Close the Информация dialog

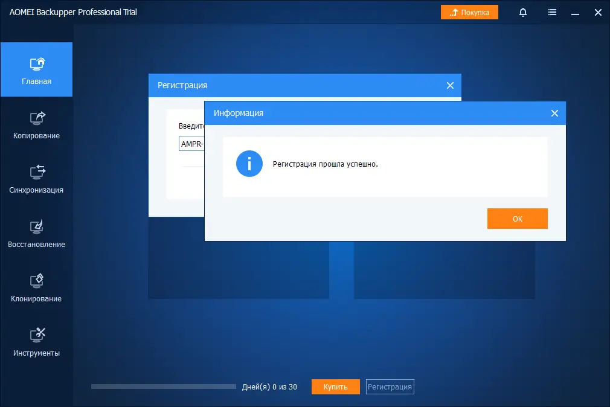[555, 114]
